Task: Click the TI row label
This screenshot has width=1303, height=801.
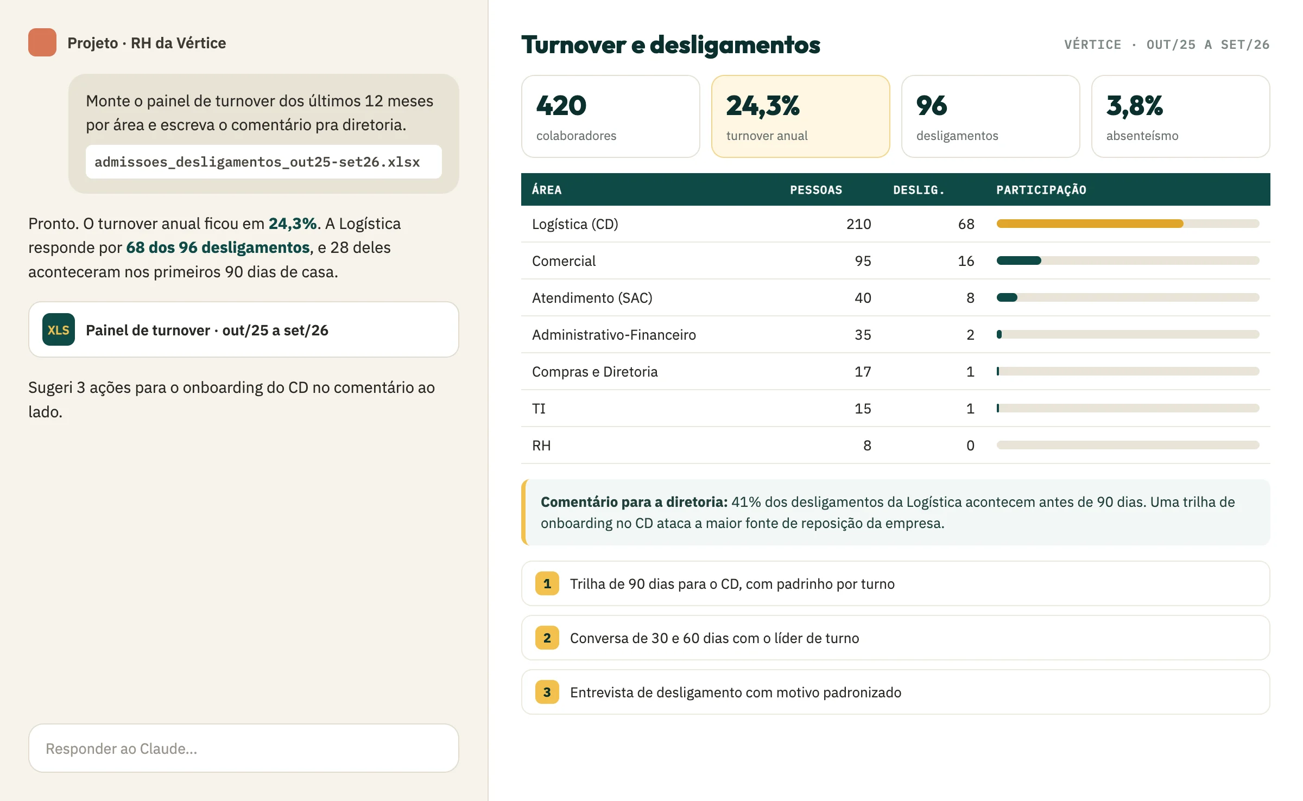Action: click(x=539, y=409)
